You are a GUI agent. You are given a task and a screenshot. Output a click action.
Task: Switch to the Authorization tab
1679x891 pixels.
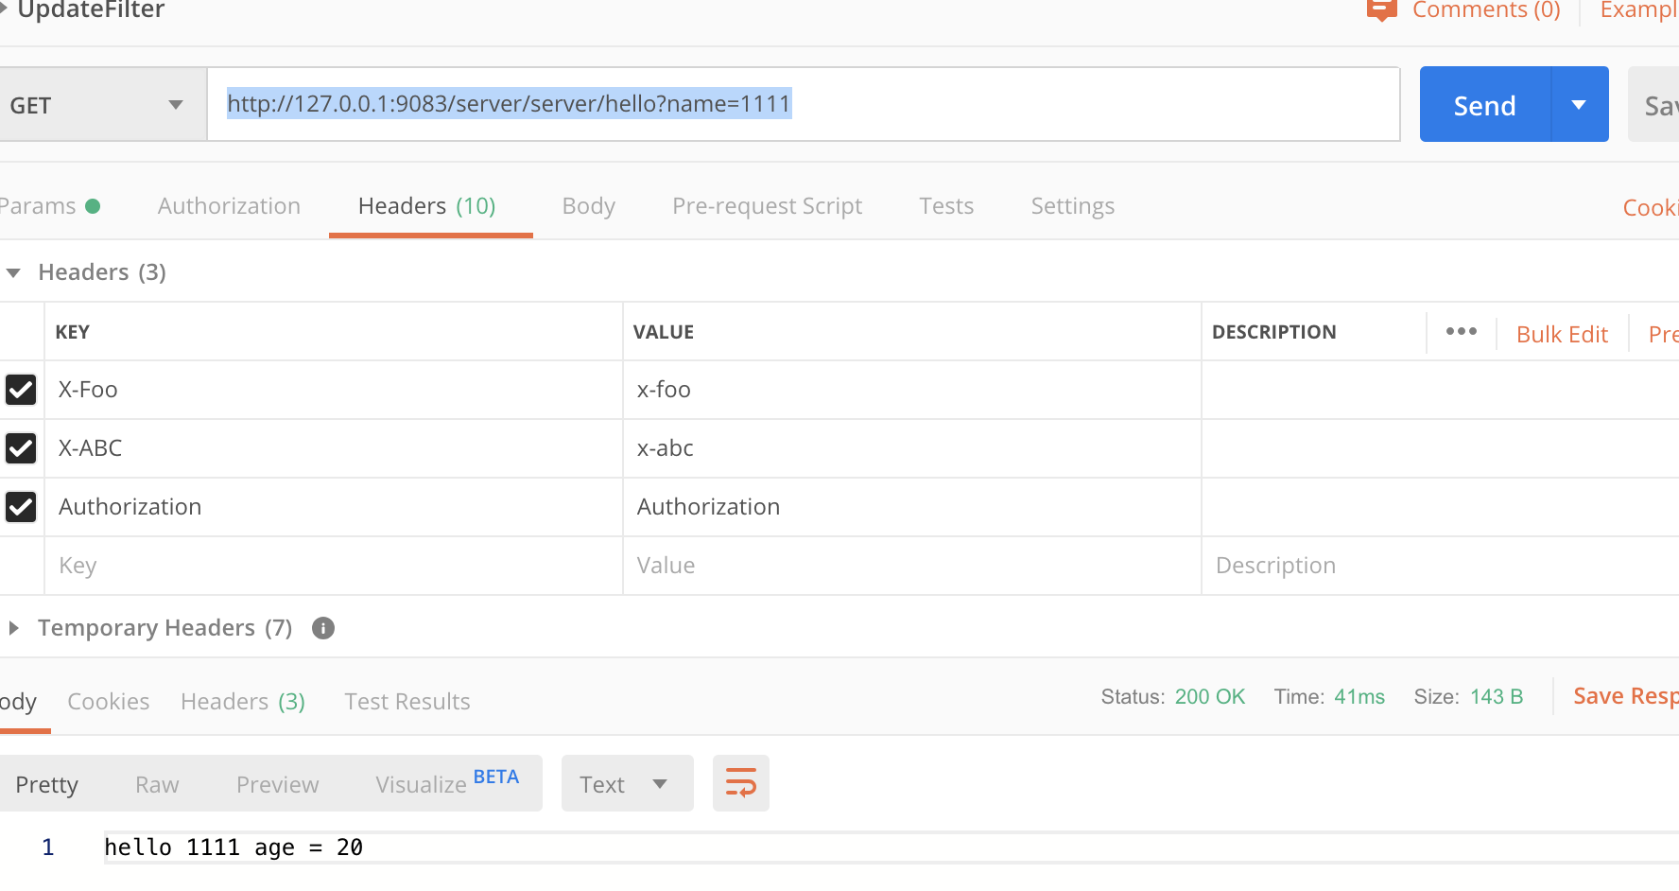pos(229,206)
